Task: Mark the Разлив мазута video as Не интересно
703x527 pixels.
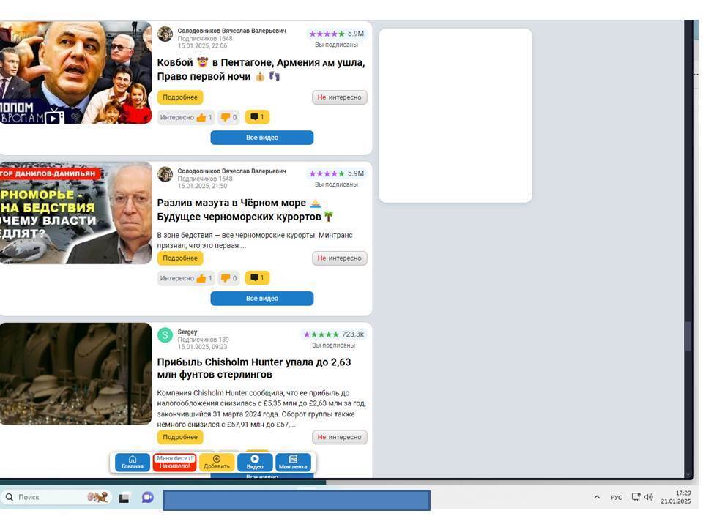Action: point(339,258)
